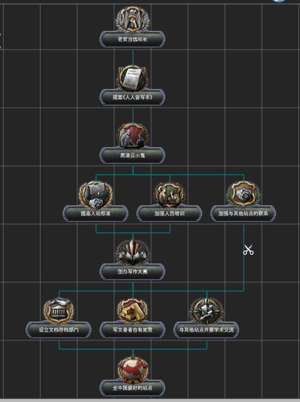Click the training scene icon for 加强人员培训
Viewport: 300px width, 402px height.
169,194
